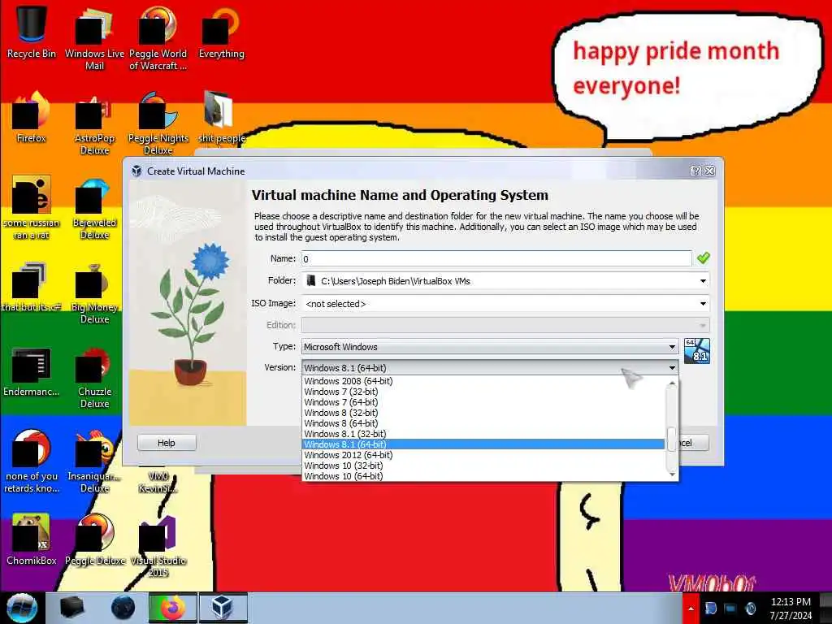Image resolution: width=832 pixels, height=624 pixels.
Task: Collapse the Version dropdown arrow
Action: click(672, 368)
